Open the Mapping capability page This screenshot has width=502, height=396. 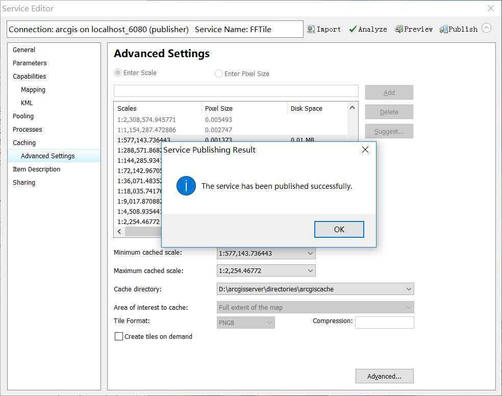(33, 90)
